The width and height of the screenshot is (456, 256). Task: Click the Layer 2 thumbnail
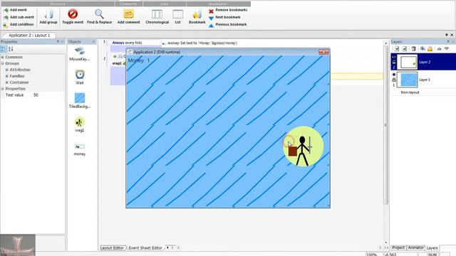(x=407, y=62)
